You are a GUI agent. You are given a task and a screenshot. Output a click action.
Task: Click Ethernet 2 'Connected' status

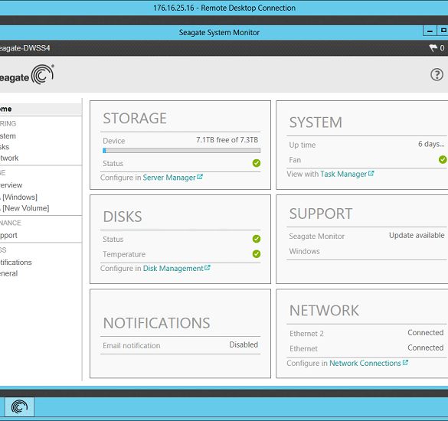(x=426, y=333)
